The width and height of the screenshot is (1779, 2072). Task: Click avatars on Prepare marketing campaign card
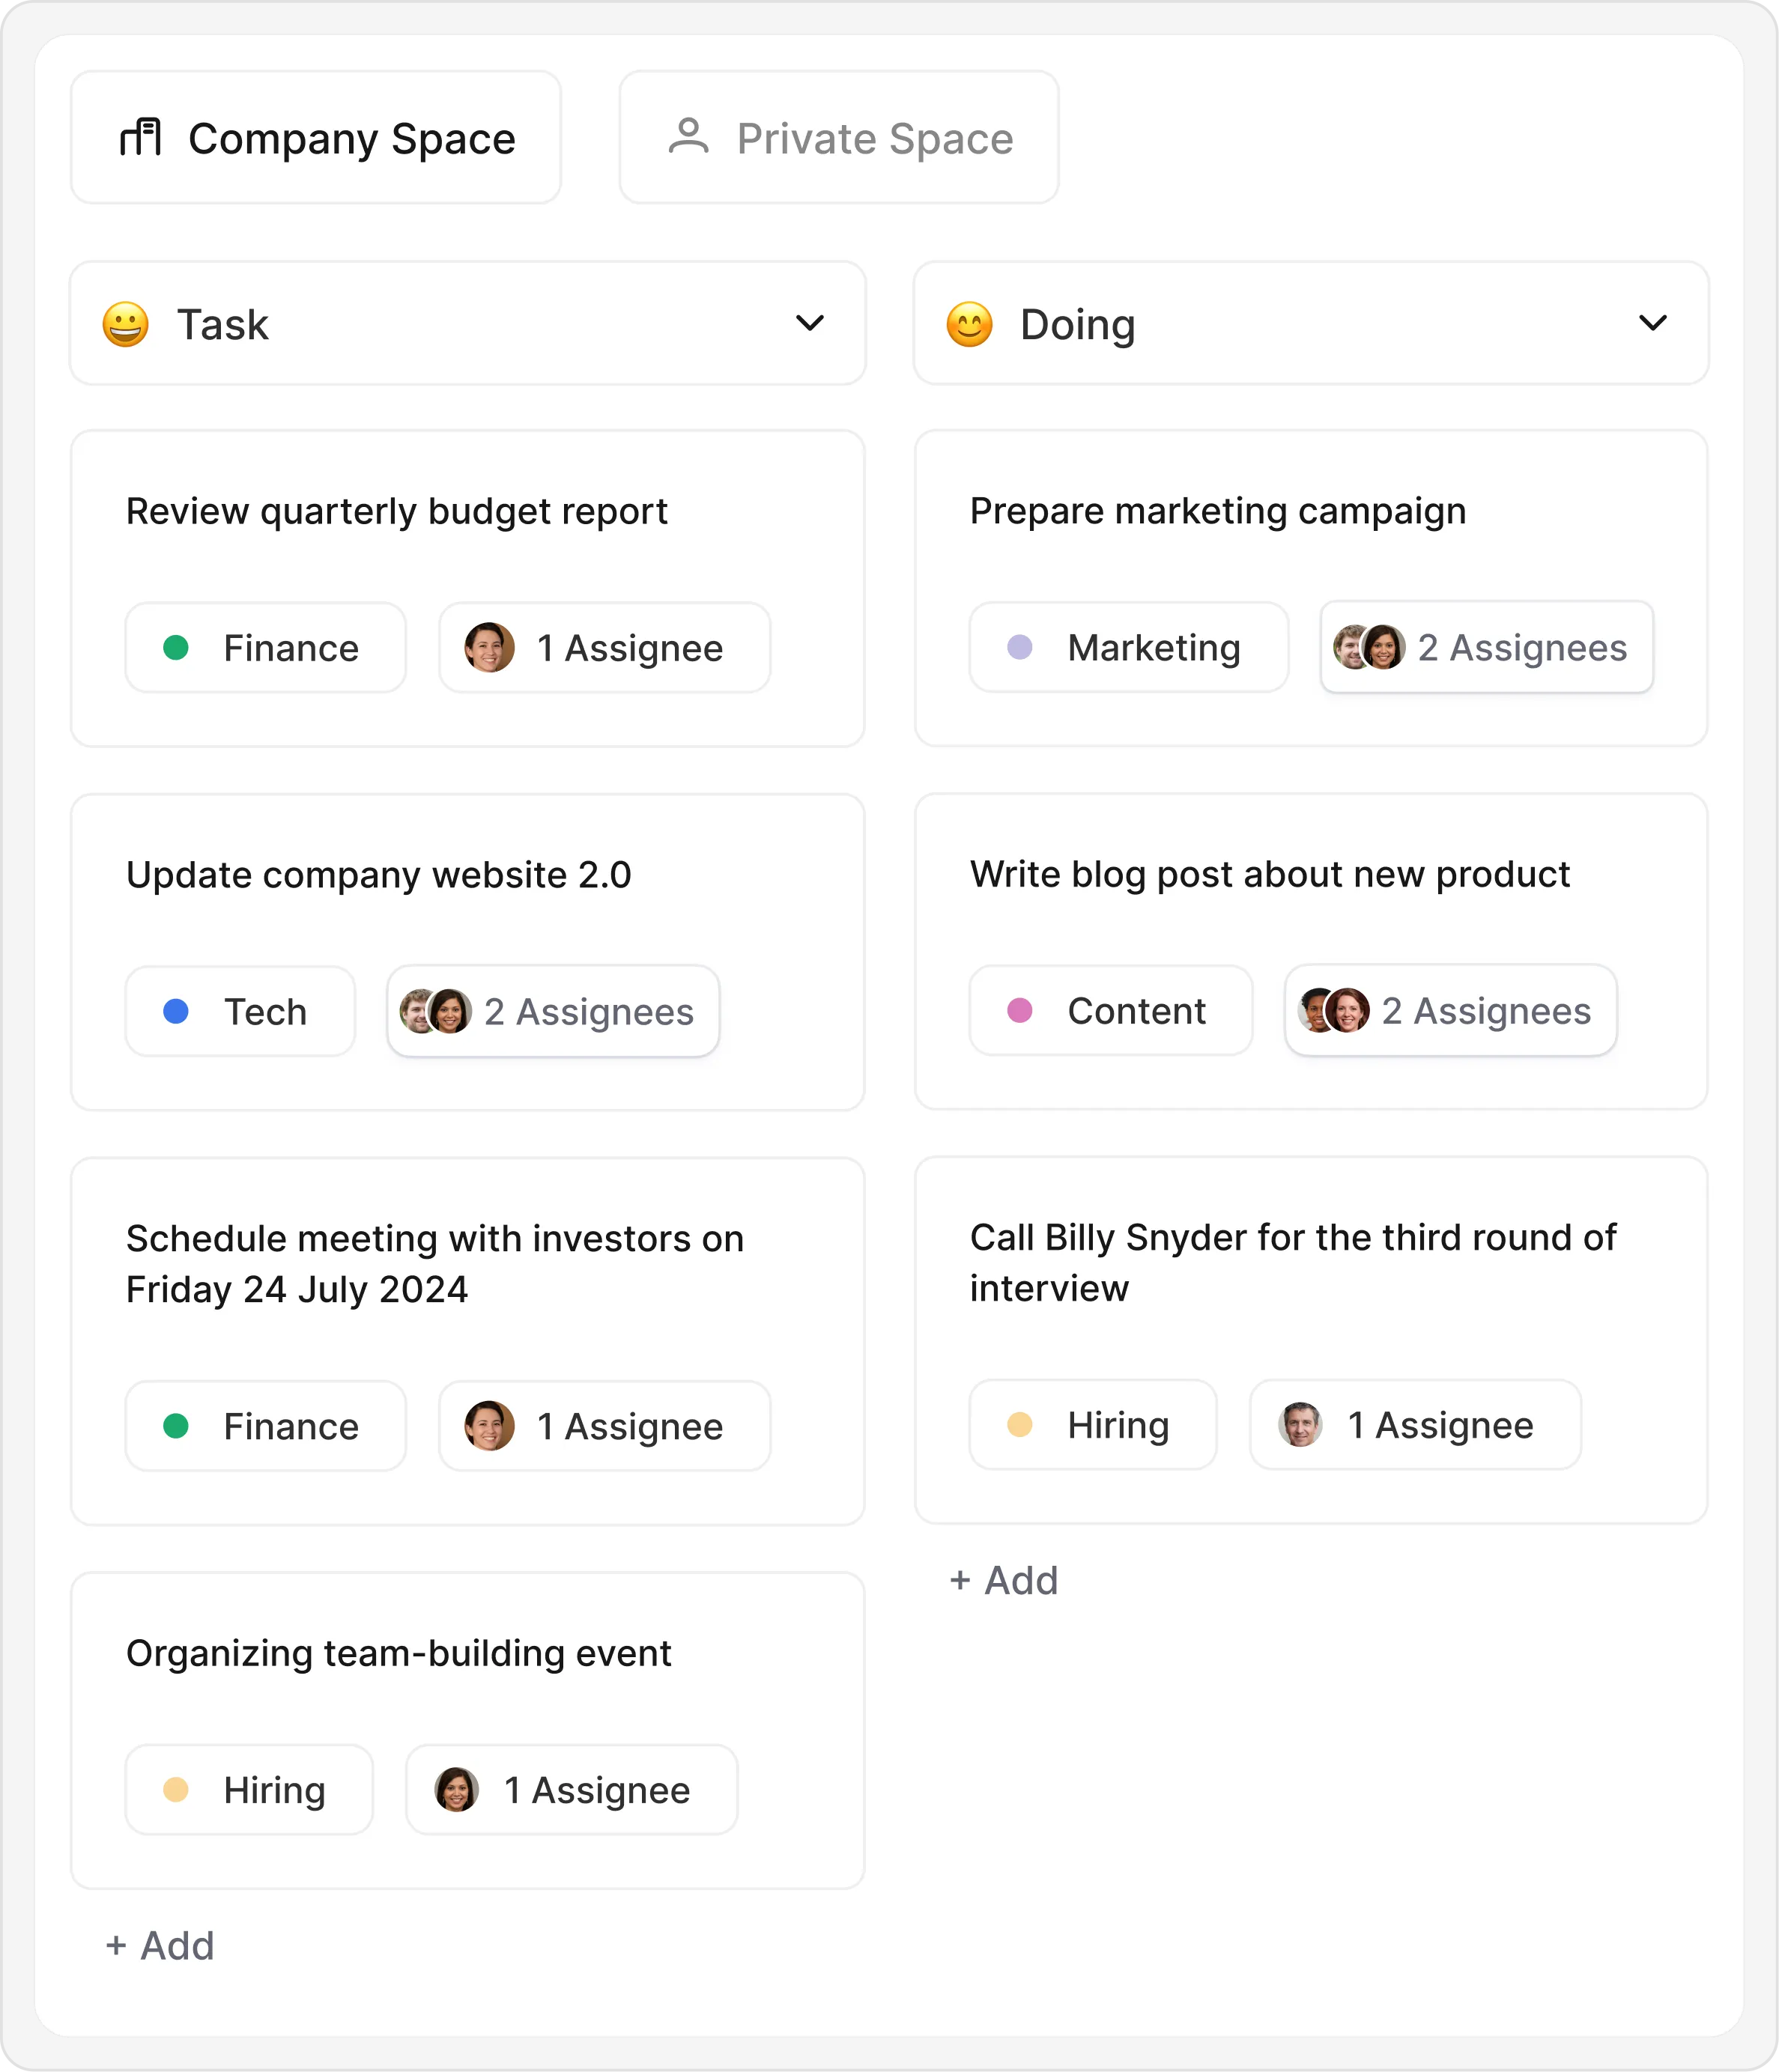pos(1369,648)
